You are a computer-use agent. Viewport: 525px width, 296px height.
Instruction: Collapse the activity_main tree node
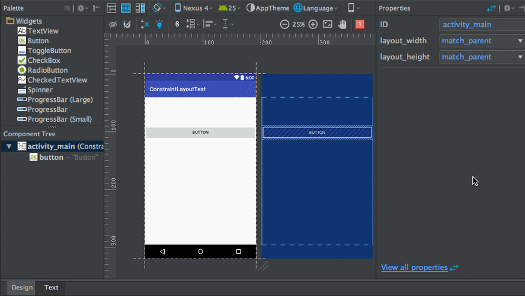coord(9,146)
